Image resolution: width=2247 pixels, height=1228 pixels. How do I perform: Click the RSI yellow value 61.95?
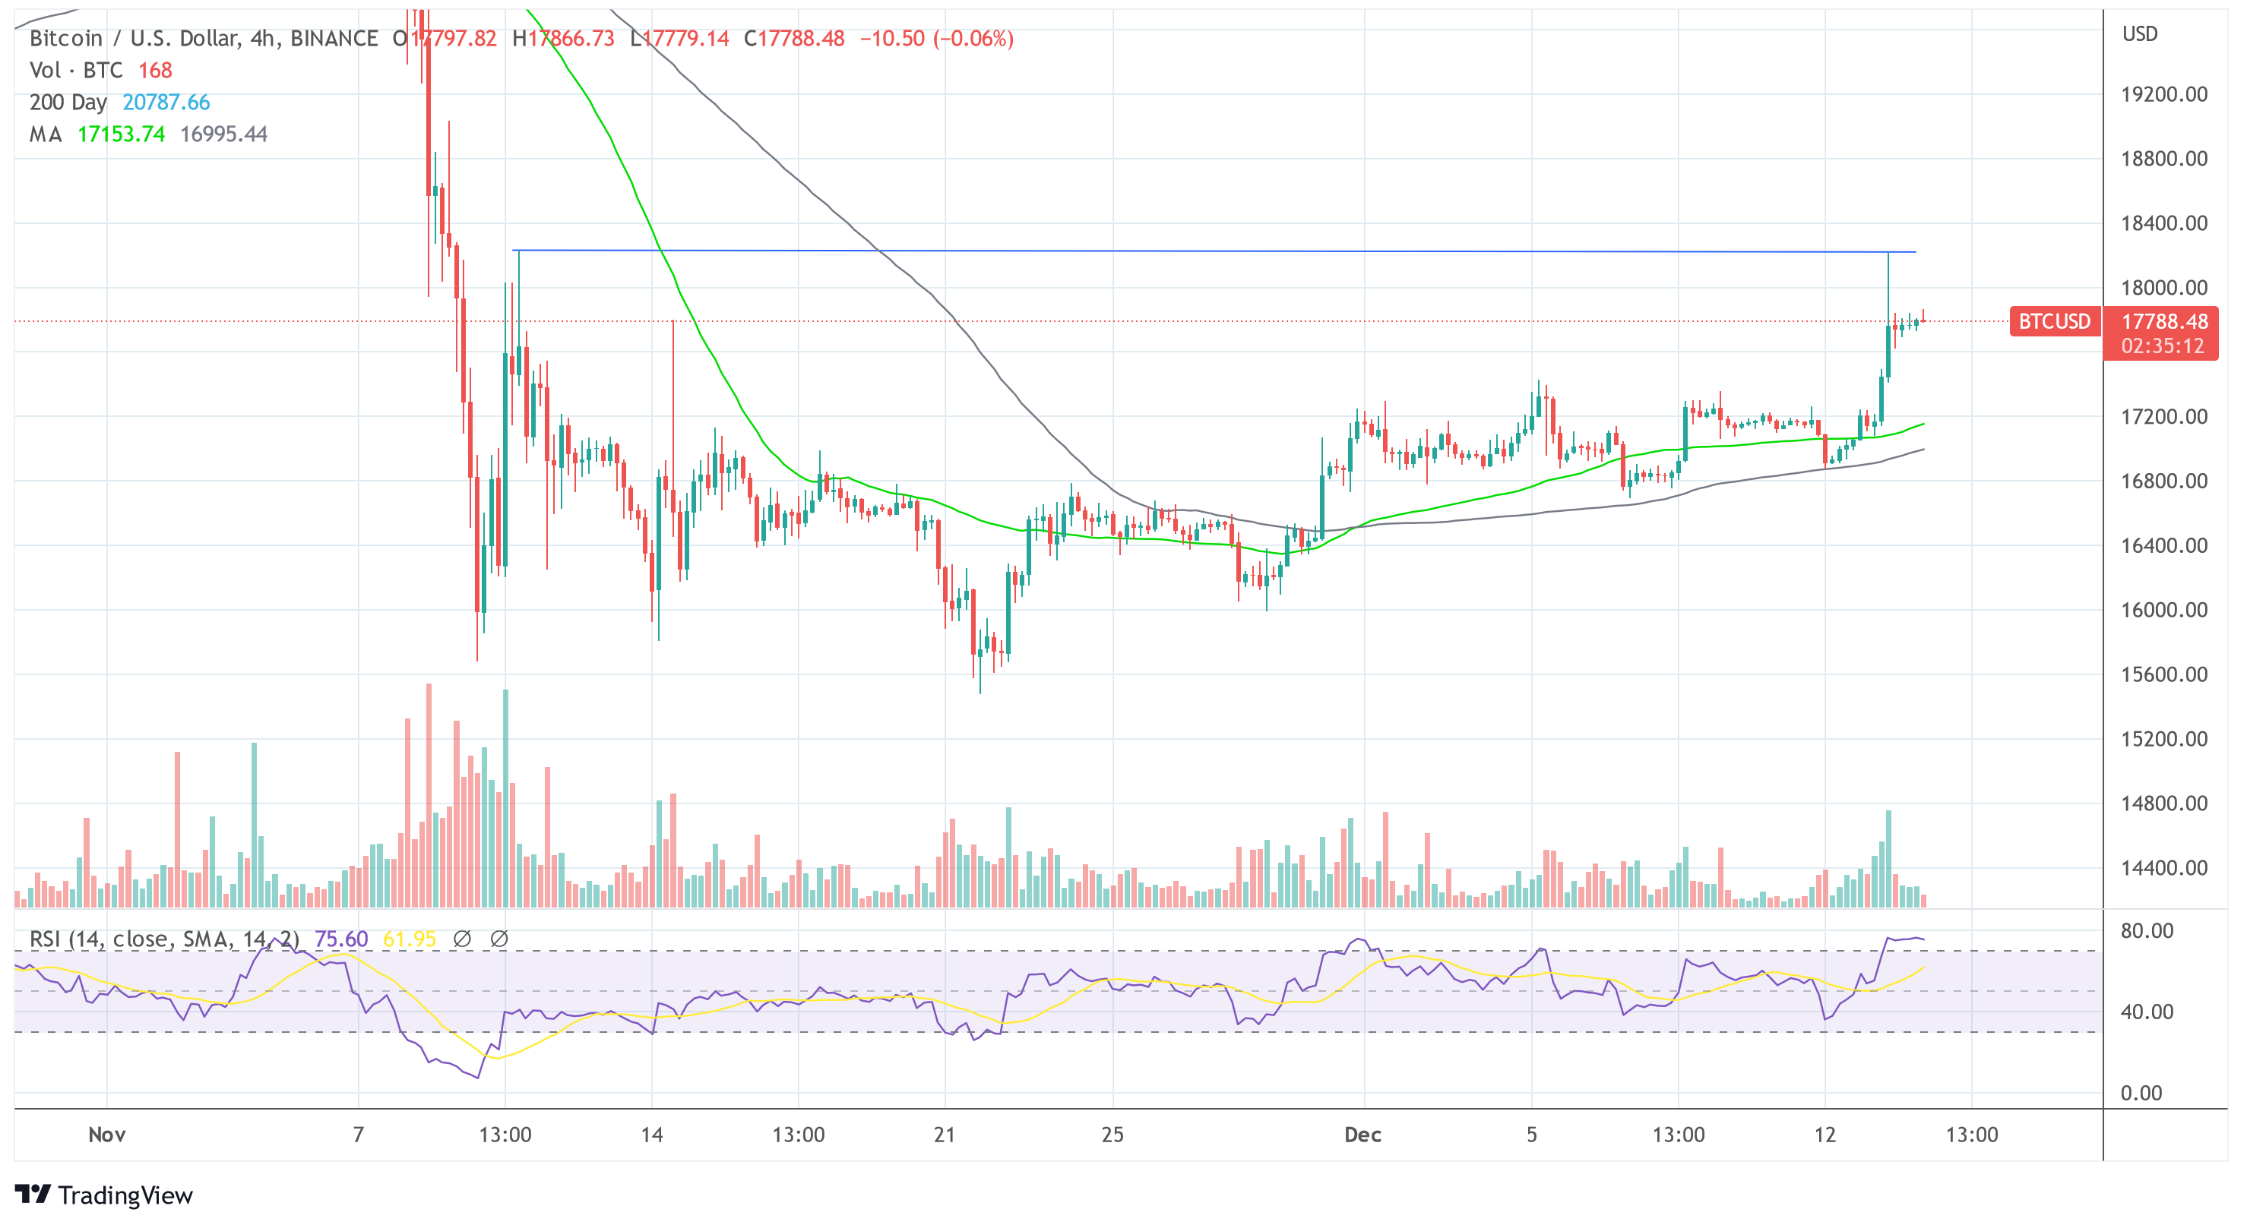[x=409, y=939]
